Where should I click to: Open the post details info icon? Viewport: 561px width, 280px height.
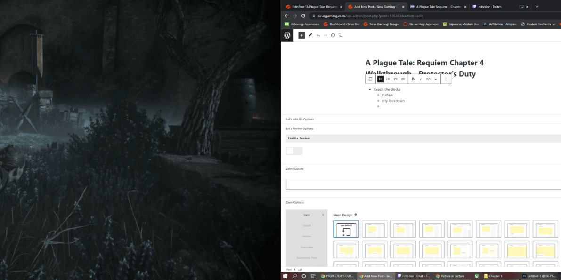[x=333, y=35]
